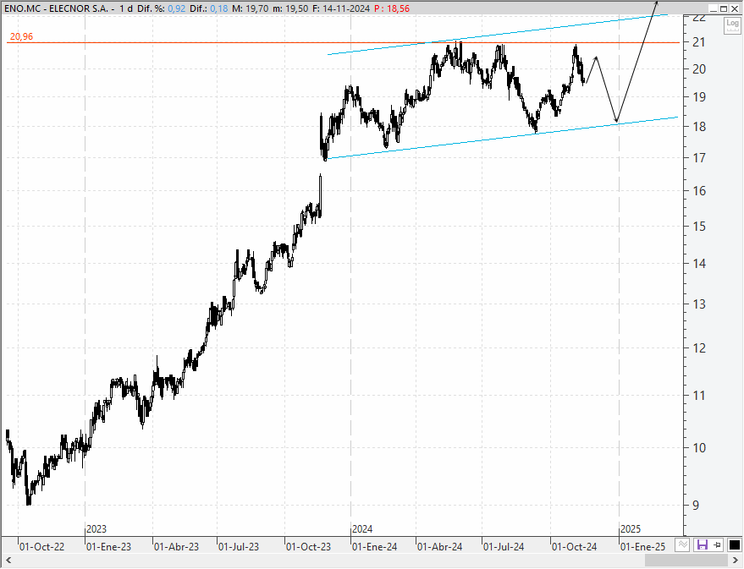Click the 'M: 19,70' maximum value
Screen dimensions: 744x569
pos(251,8)
